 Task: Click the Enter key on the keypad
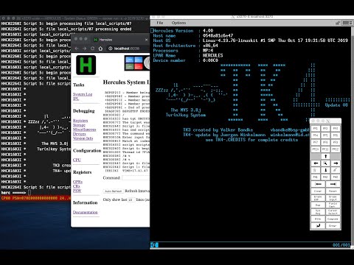pos(333,226)
